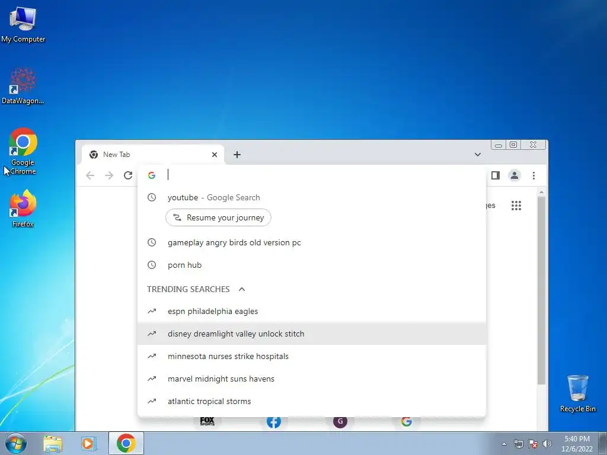This screenshot has width=607, height=455.
Task: Choose disney dreamlight valley unlock stitch
Action: (312, 334)
